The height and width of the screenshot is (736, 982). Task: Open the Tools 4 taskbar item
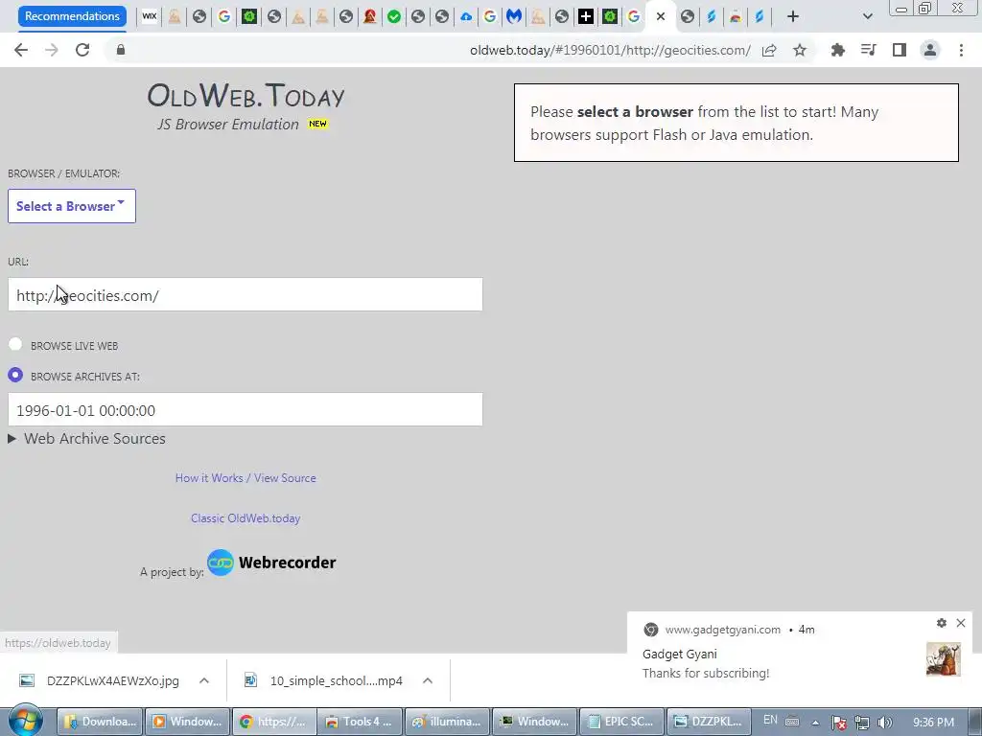(361, 722)
